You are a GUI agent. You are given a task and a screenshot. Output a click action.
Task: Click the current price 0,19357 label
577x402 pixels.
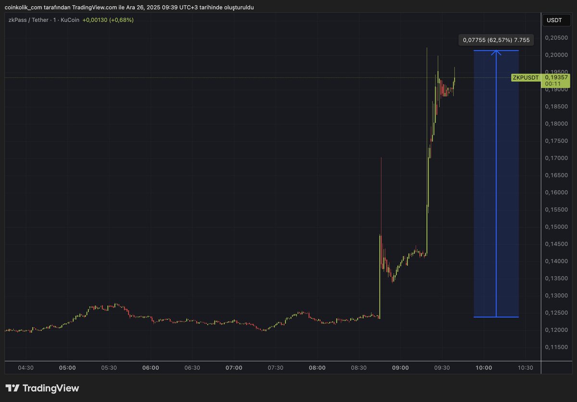coord(556,77)
